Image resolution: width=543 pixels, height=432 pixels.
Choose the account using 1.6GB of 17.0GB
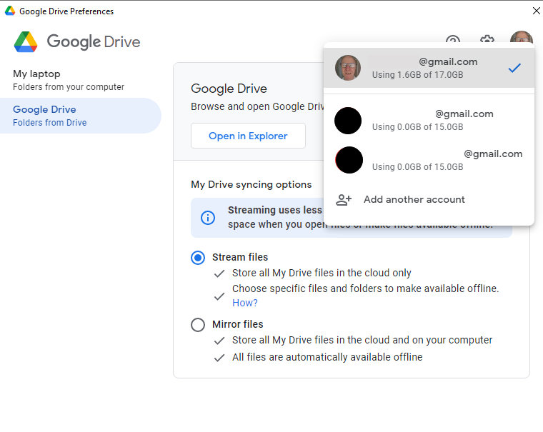pyautogui.click(x=429, y=68)
